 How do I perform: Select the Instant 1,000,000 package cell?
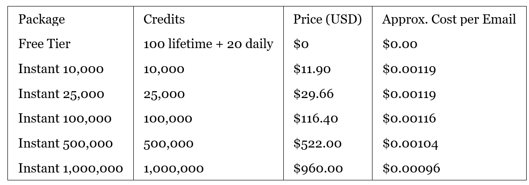coord(71,168)
